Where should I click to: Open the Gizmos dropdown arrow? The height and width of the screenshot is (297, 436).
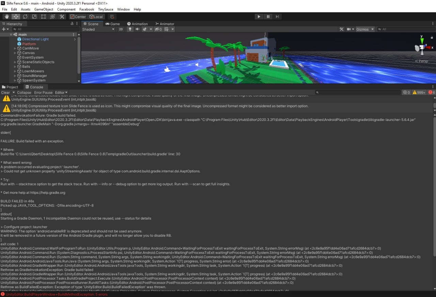coord(372,29)
